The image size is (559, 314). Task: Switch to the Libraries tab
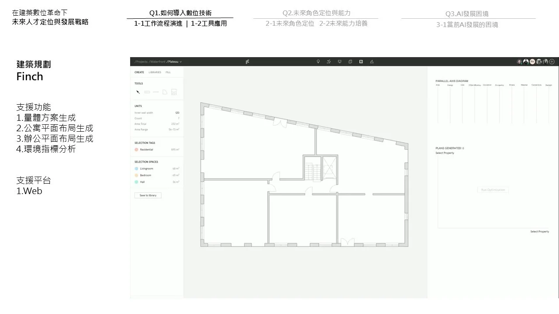[x=155, y=72]
